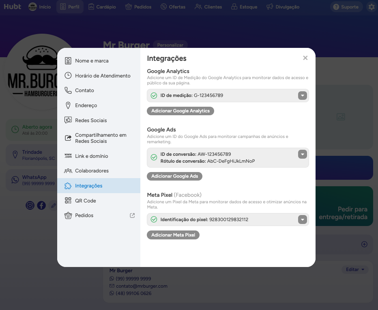Go to Pedidos in top navigation
The width and height of the screenshot is (378, 310).
tap(138, 7)
